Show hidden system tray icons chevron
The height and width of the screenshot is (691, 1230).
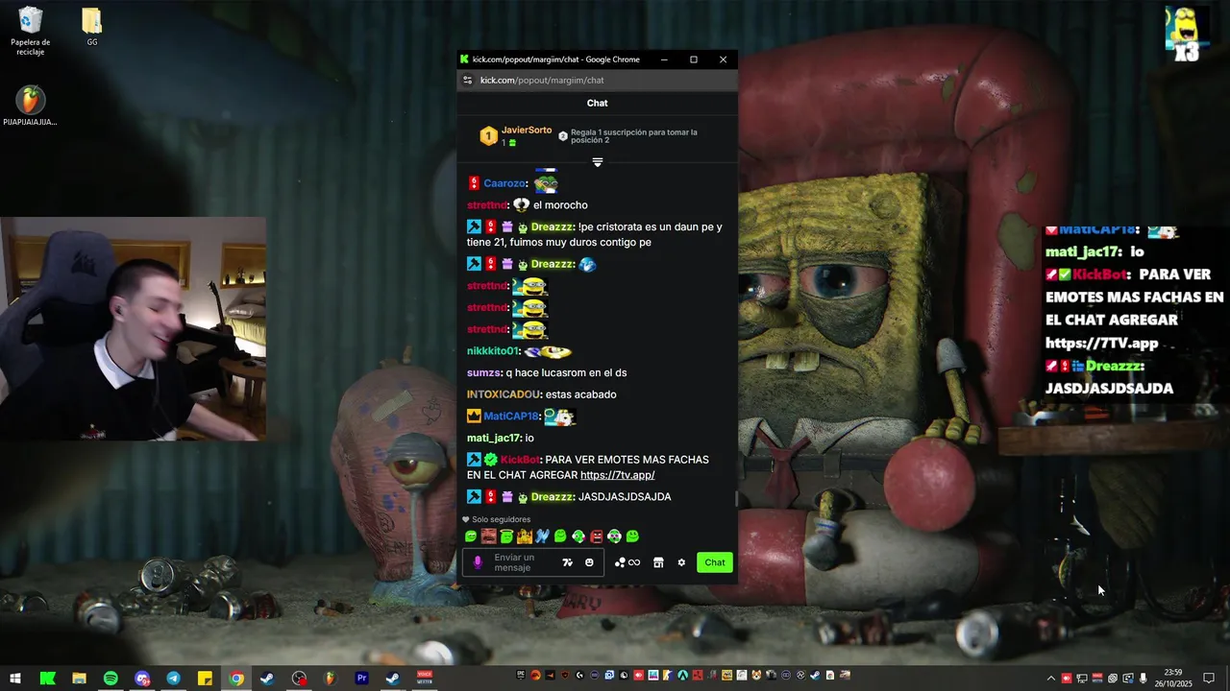tap(1050, 679)
